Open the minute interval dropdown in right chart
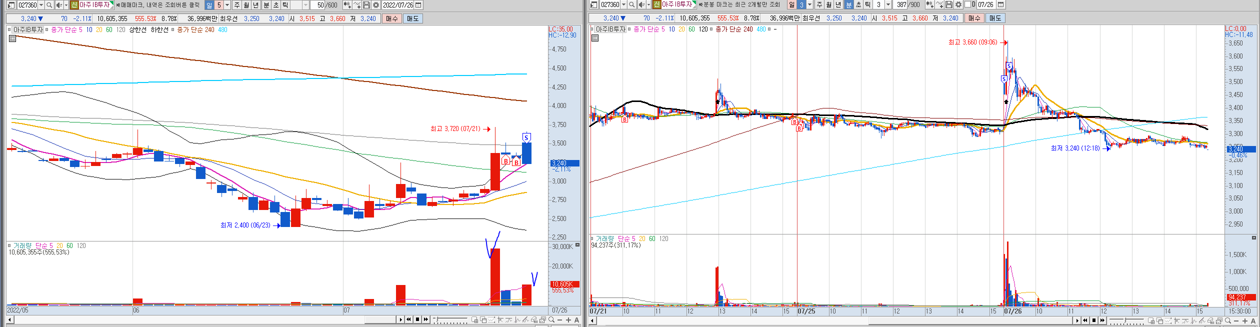 (x=888, y=4)
